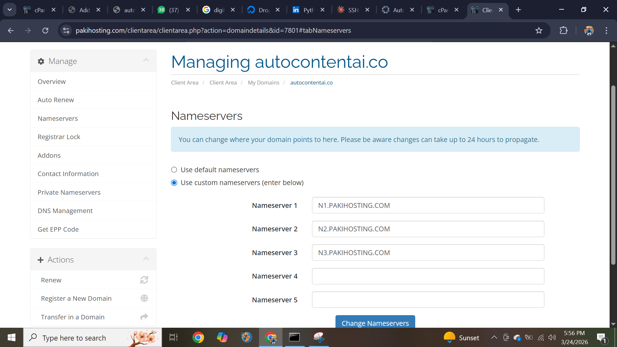617x347 pixels.
Task: Collapse the Manage panel chevron
Action: pyautogui.click(x=146, y=60)
